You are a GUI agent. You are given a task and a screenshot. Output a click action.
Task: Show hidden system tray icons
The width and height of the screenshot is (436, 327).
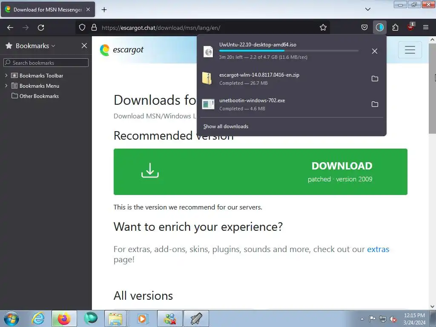pos(362,319)
